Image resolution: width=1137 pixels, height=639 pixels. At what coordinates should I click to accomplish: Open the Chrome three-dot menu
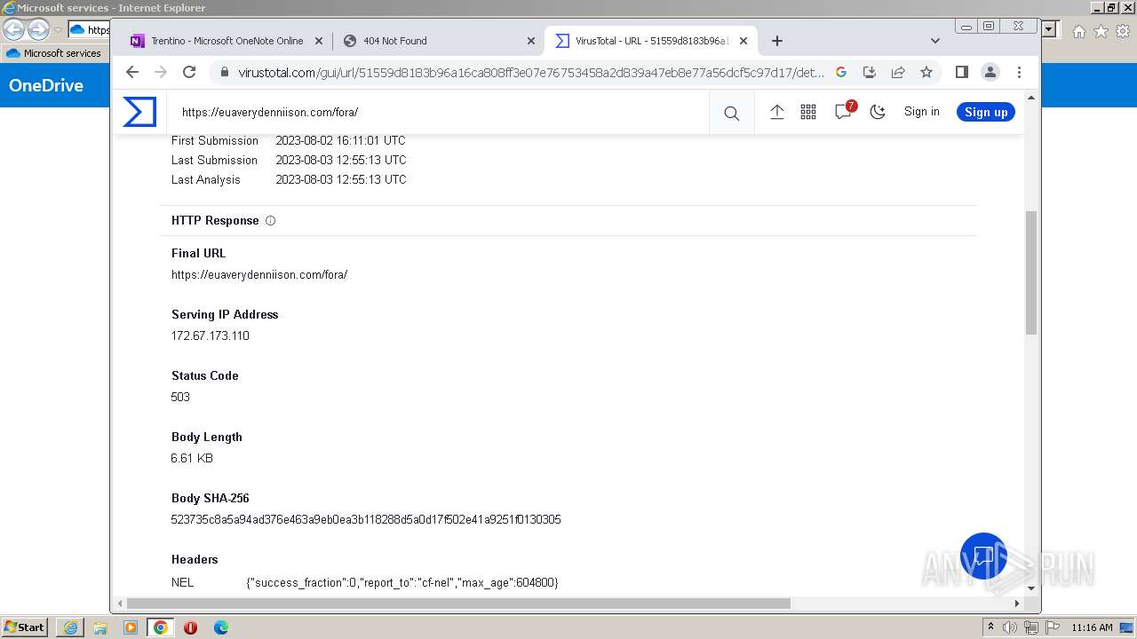click(x=1019, y=72)
